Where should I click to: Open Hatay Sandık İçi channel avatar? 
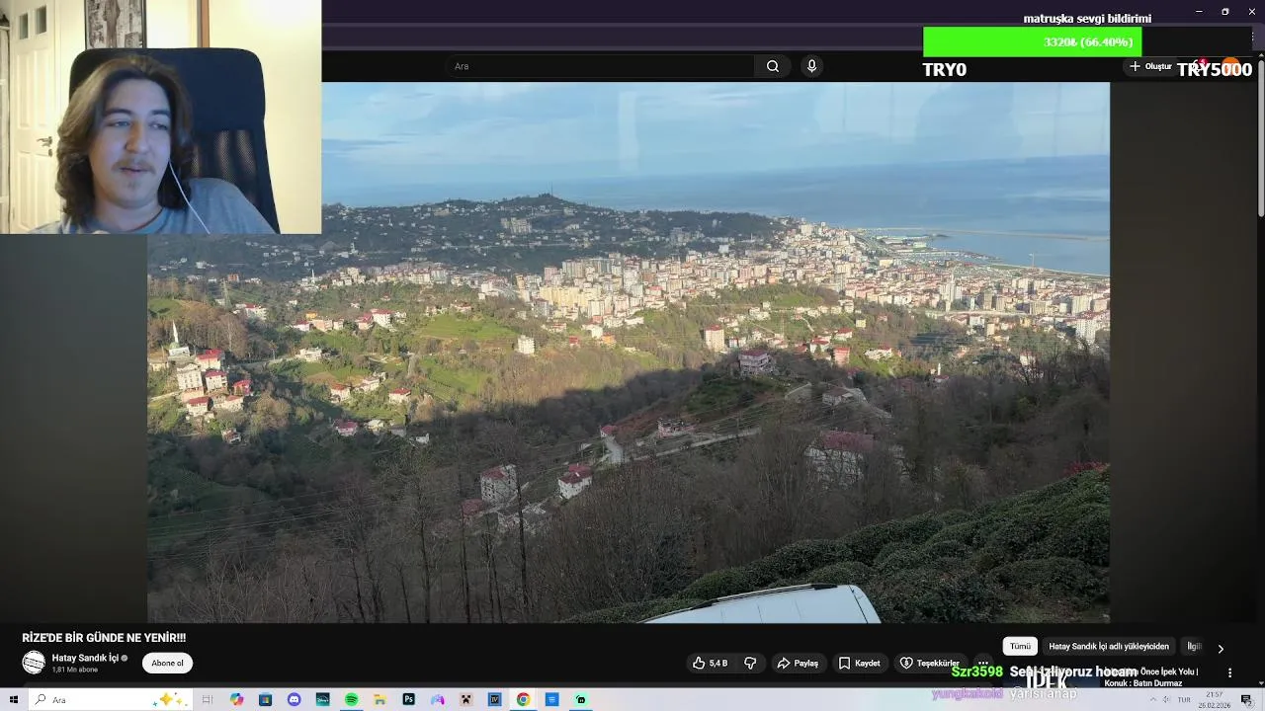pyautogui.click(x=34, y=663)
